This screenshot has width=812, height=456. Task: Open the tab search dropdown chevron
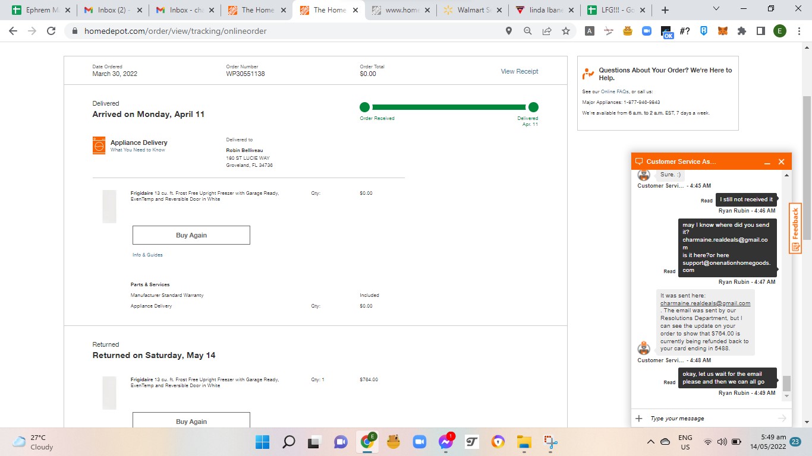(x=716, y=9)
